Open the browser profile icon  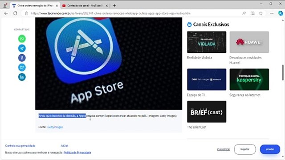tap(5, 6)
